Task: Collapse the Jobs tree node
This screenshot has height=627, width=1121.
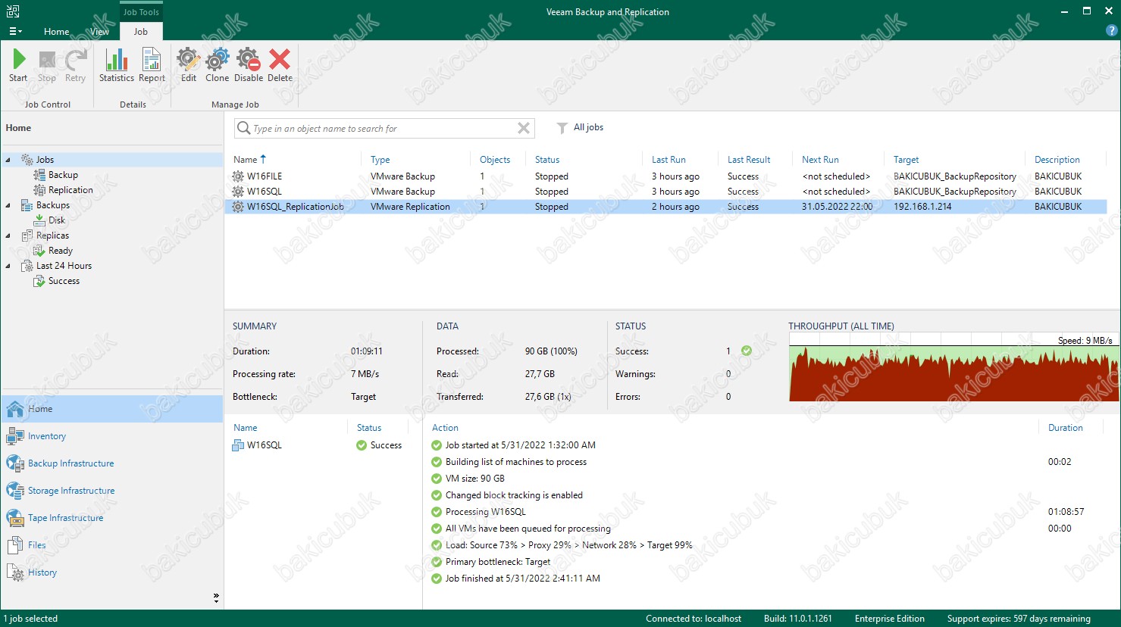Action: [x=8, y=160]
